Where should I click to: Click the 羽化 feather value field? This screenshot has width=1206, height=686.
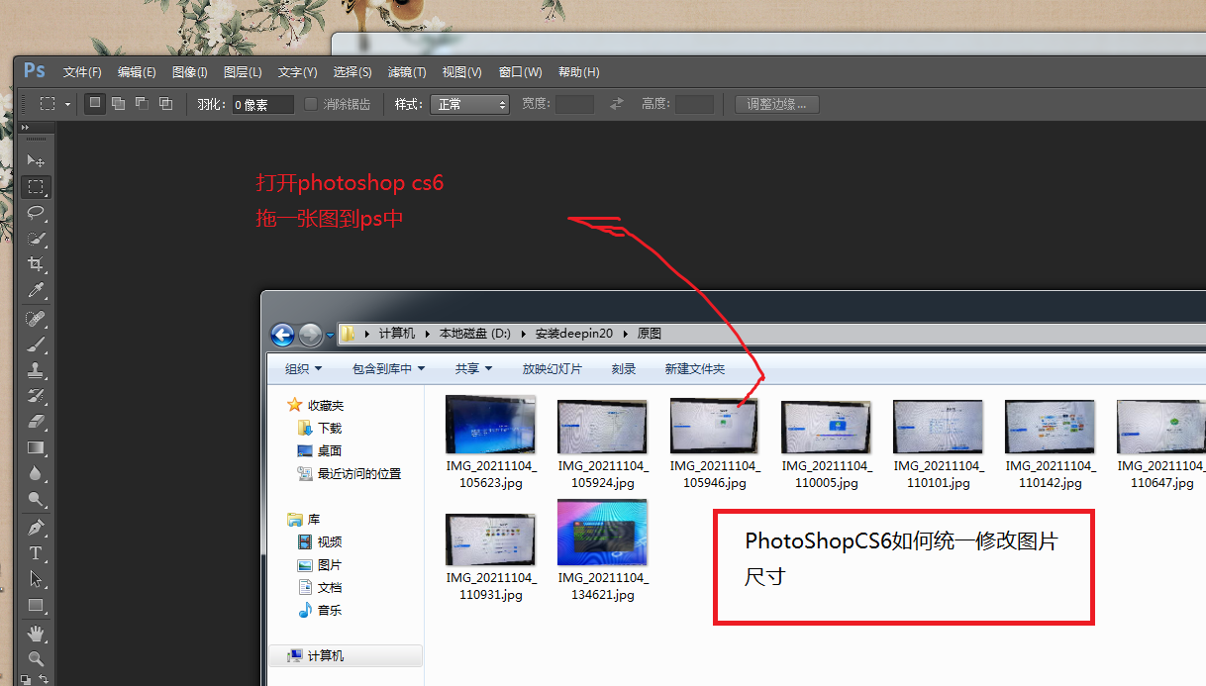pyautogui.click(x=263, y=104)
